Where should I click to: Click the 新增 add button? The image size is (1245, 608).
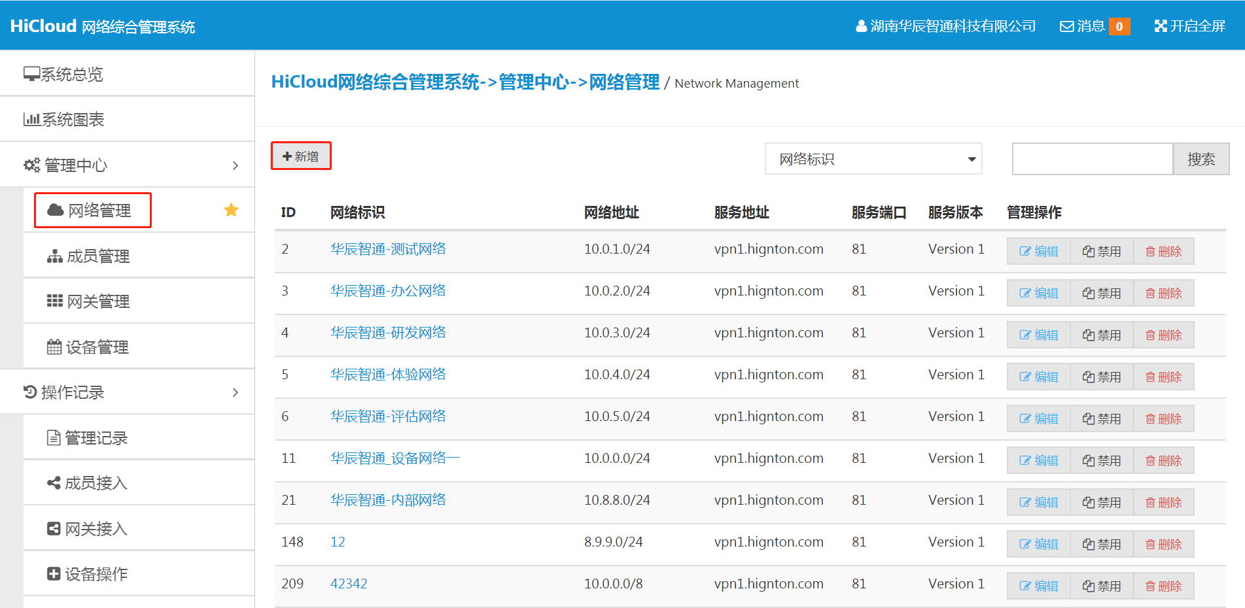point(300,156)
